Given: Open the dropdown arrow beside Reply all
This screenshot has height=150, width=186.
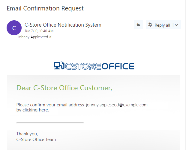Looking at the screenshot, I should [176, 25].
